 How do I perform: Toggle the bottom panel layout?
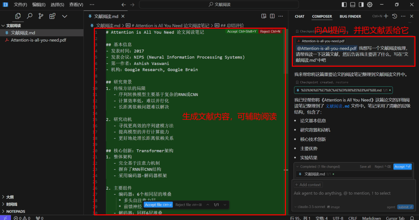click(353, 5)
